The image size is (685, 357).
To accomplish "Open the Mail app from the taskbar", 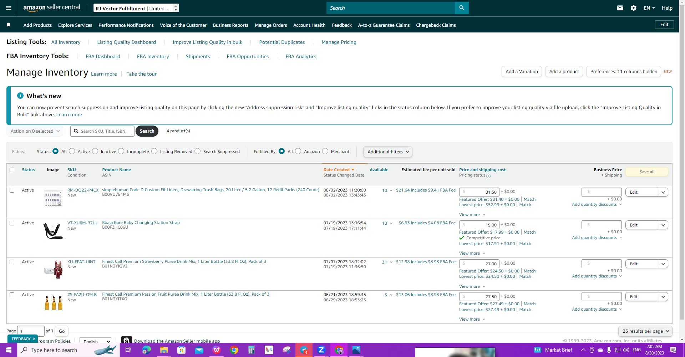I will (x=199, y=350).
